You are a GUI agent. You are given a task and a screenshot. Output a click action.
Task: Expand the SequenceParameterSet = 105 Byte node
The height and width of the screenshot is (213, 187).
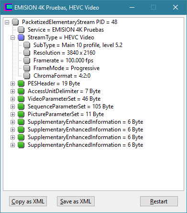12,106
